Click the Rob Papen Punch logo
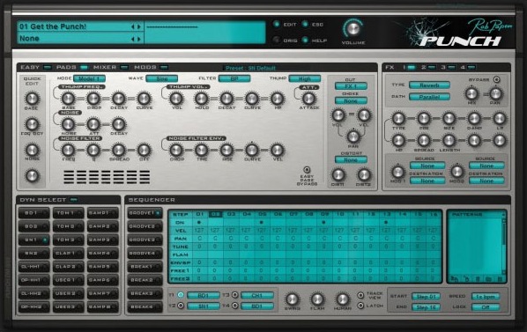This screenshot has height=332, width=527. 459,33
